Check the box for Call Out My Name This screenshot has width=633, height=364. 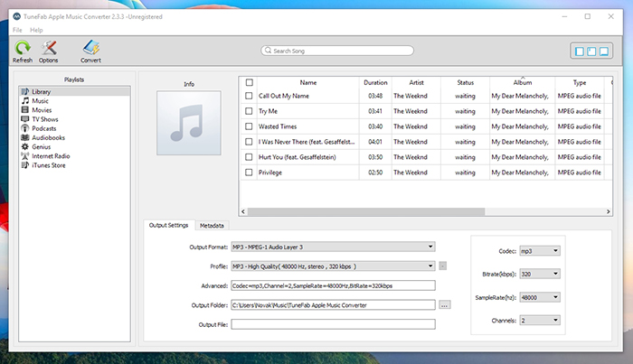pos(249,95)
